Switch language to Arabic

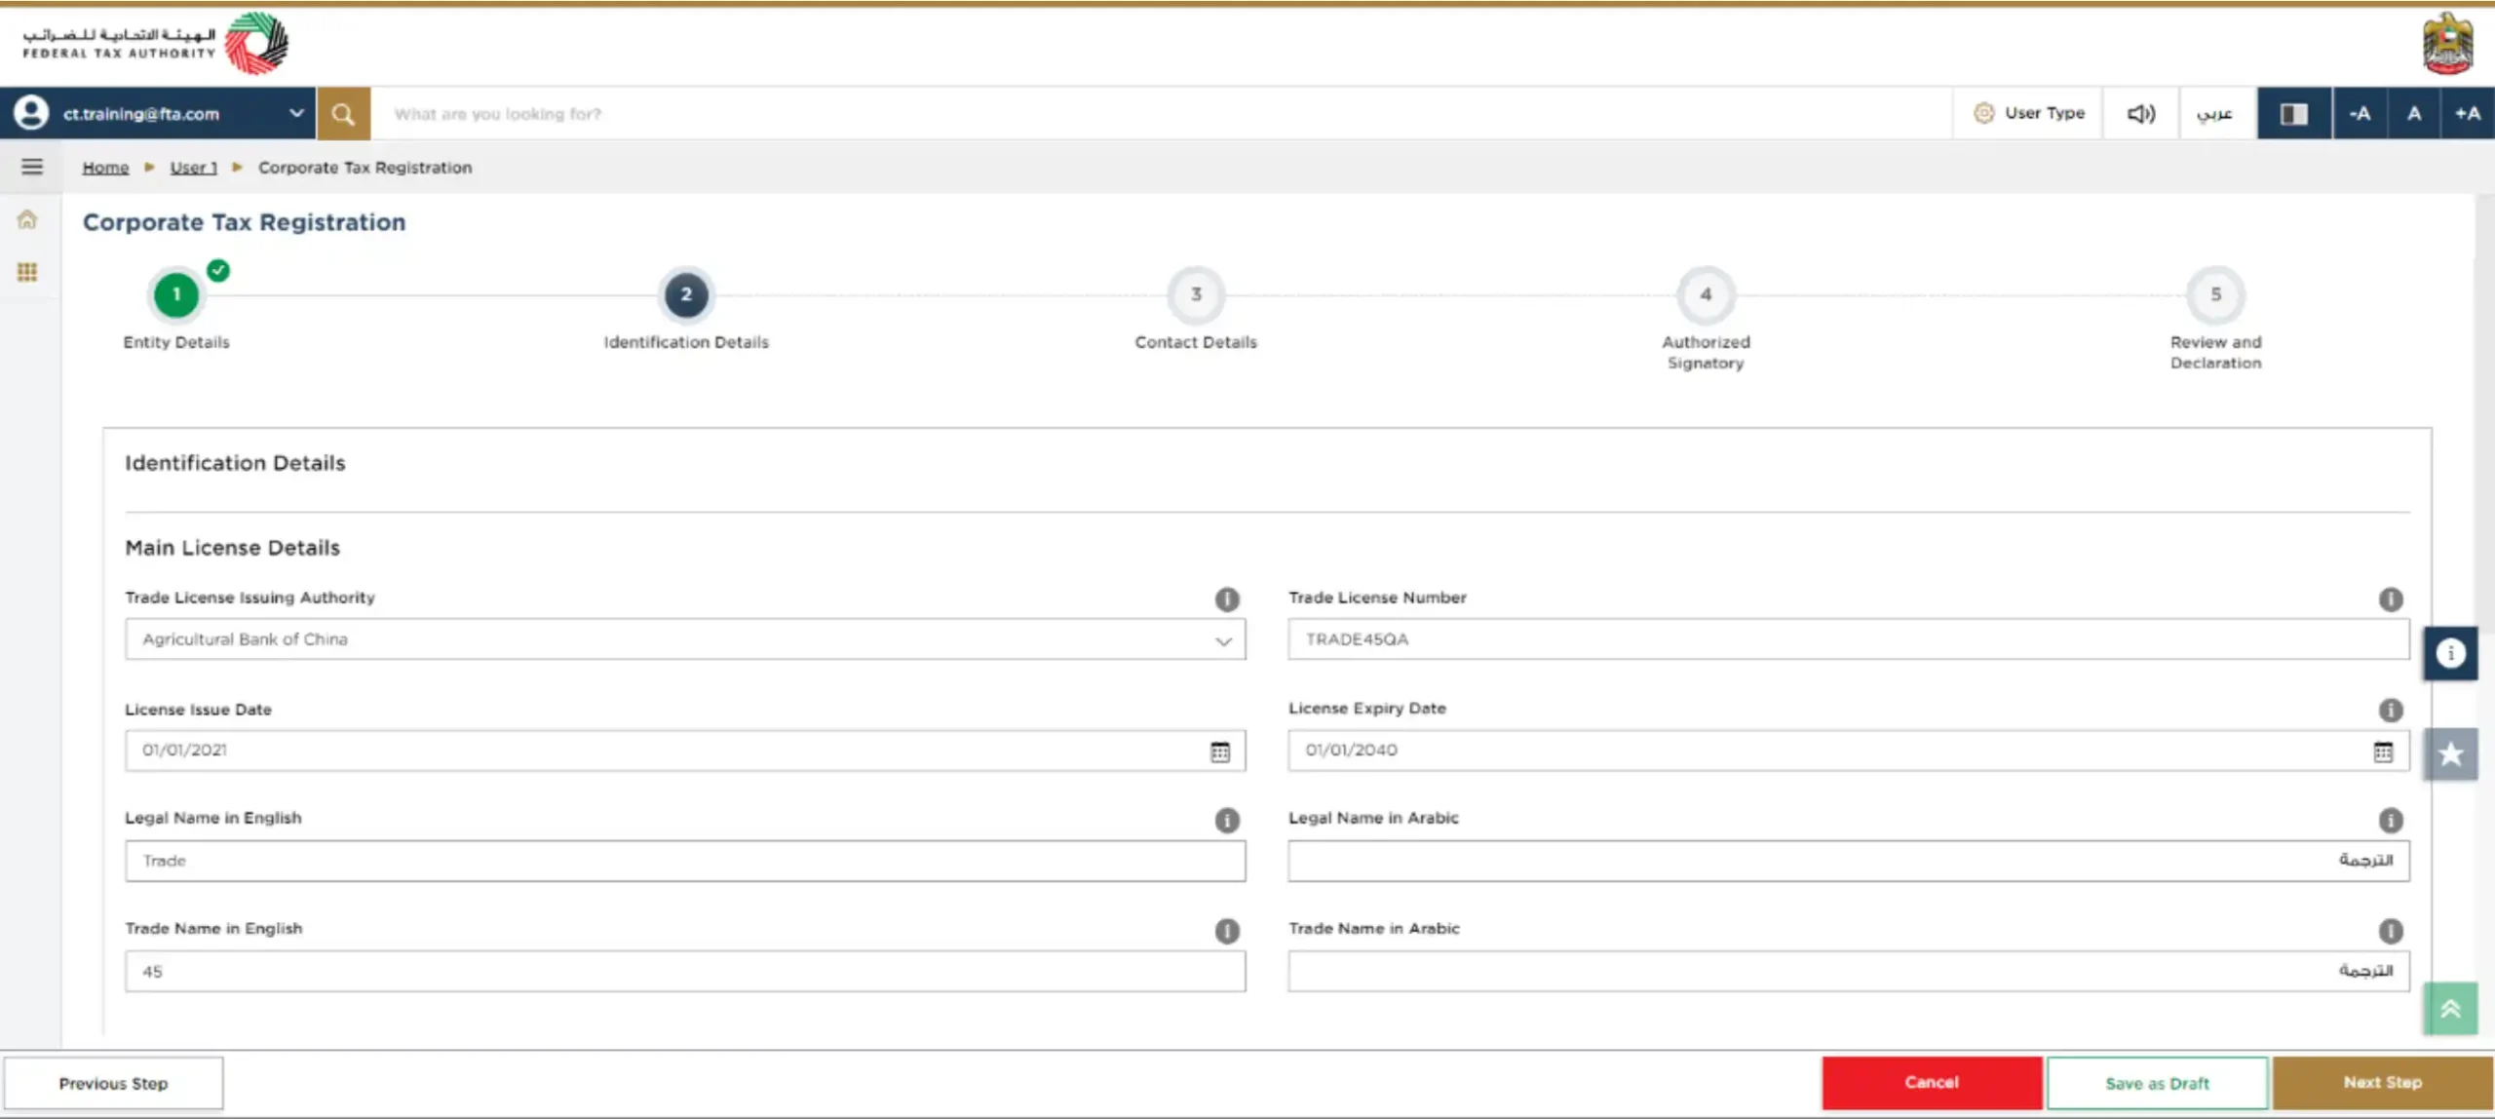[x=2214, y=114]
